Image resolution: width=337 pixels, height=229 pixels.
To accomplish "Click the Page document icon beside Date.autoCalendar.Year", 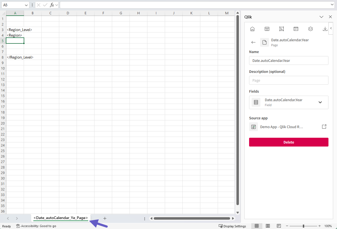I will 265,42.
